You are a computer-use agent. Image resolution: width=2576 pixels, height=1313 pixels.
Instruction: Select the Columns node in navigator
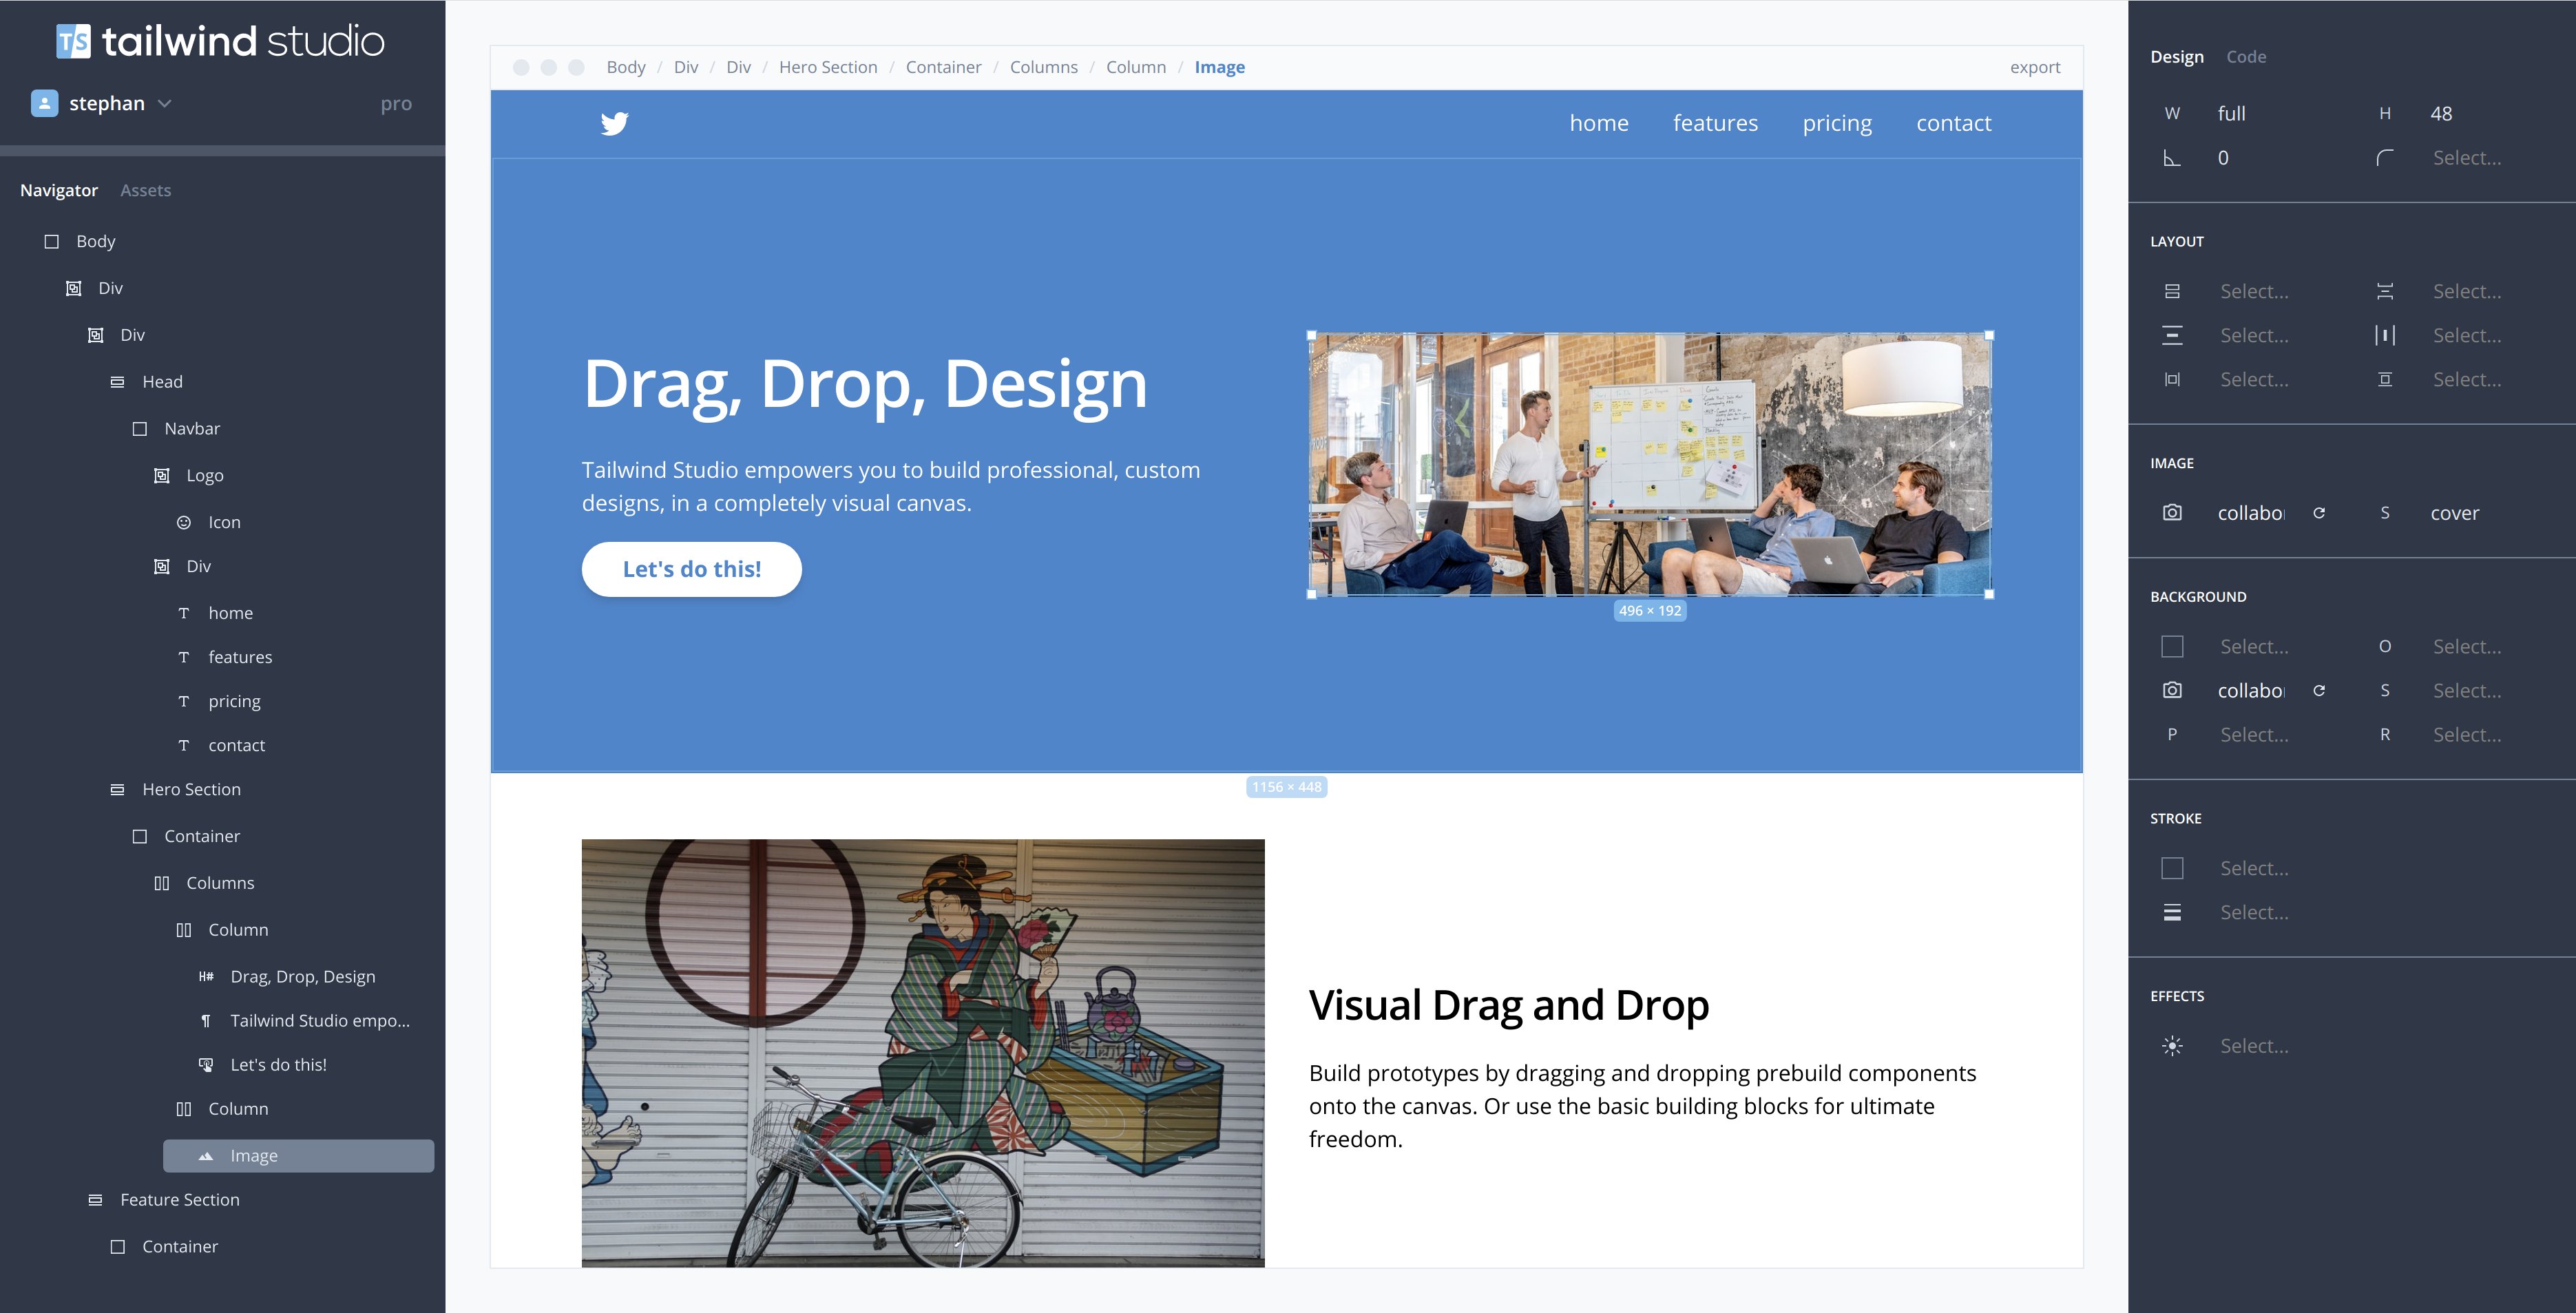[x=220, y=883]
